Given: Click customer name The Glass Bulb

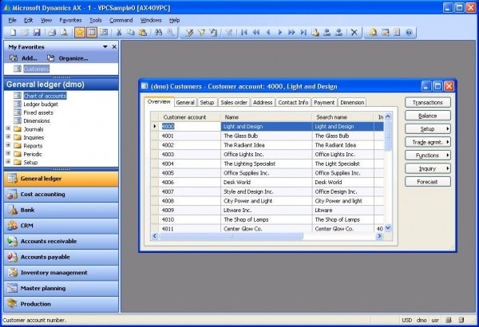Looking at the screenshot, I should tap(241, 136).
